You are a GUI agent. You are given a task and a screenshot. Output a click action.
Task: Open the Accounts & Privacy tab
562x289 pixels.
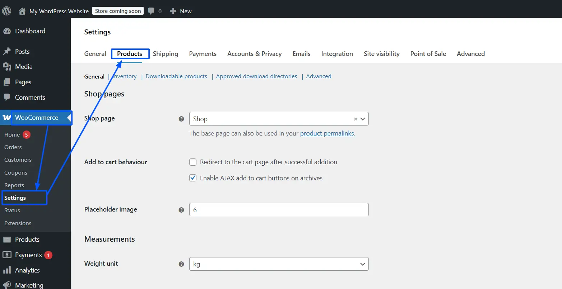pos(255,54)
